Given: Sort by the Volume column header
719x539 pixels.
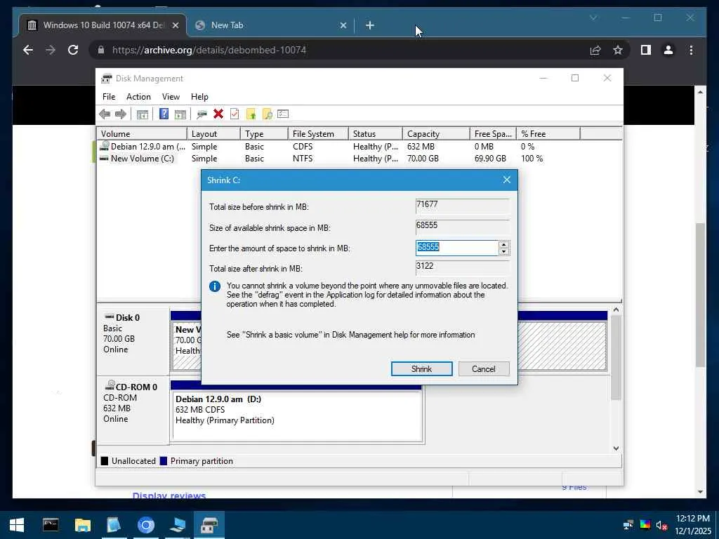Looking at the screenshot, I should point(142,134).
